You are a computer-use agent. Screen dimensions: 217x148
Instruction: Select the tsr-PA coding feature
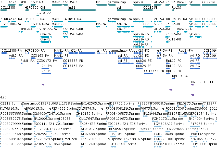102,53
